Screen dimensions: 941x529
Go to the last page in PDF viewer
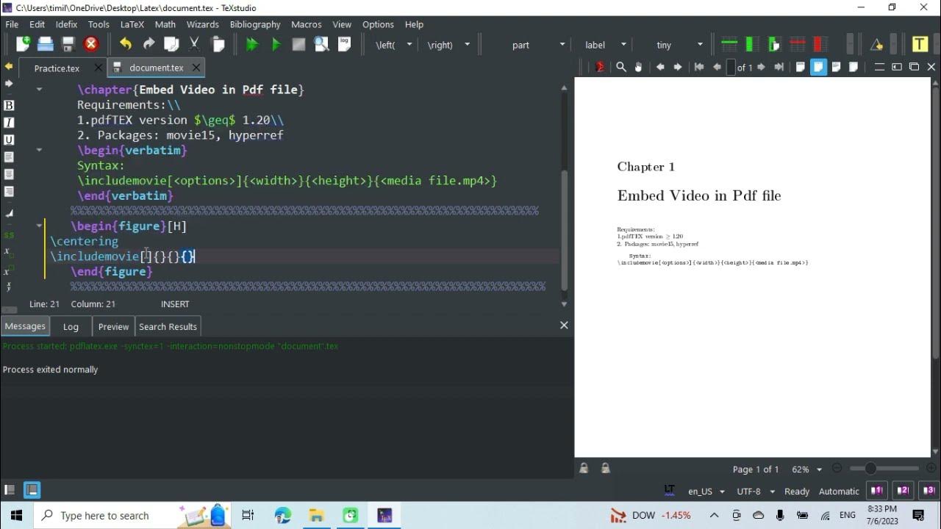click(779, 67)
